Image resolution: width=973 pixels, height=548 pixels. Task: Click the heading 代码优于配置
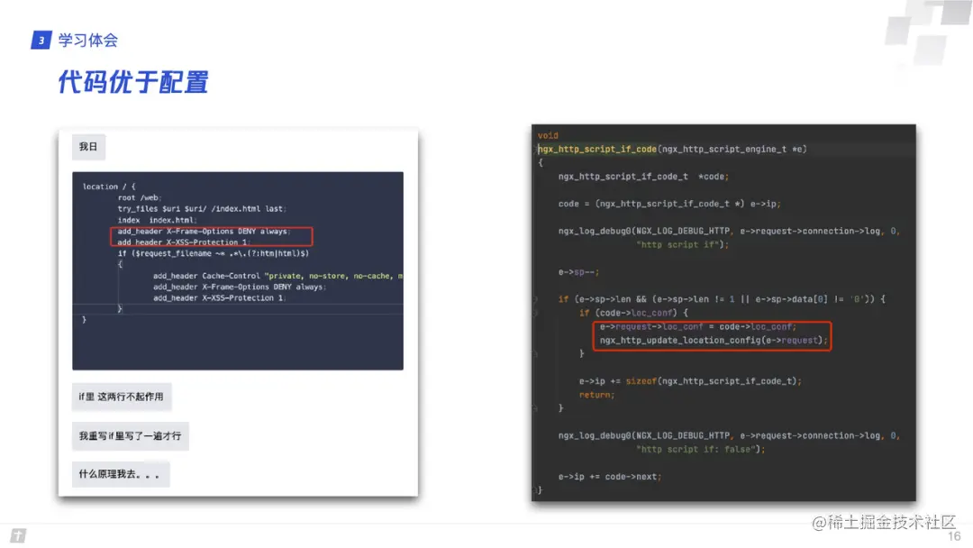(x=133, y=83)
